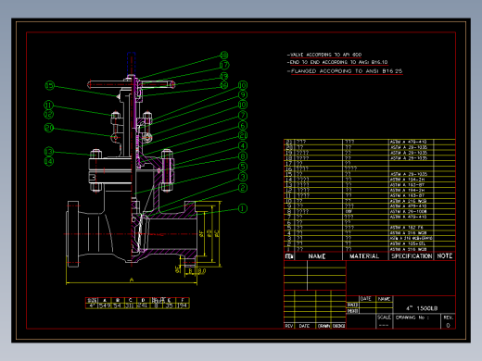
Task: Select part balloon number 18
Action: tap(224, 56)
